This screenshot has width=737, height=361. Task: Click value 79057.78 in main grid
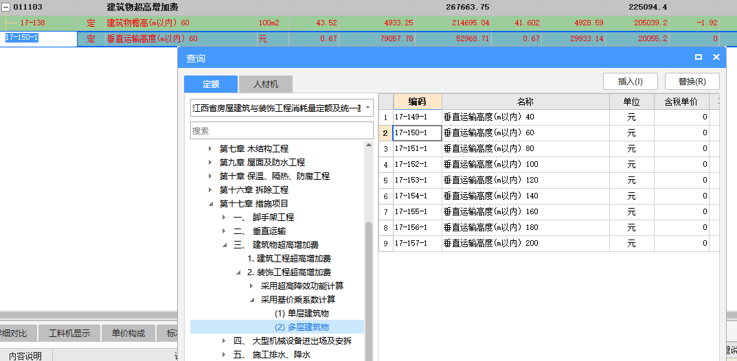coord(396,39)
